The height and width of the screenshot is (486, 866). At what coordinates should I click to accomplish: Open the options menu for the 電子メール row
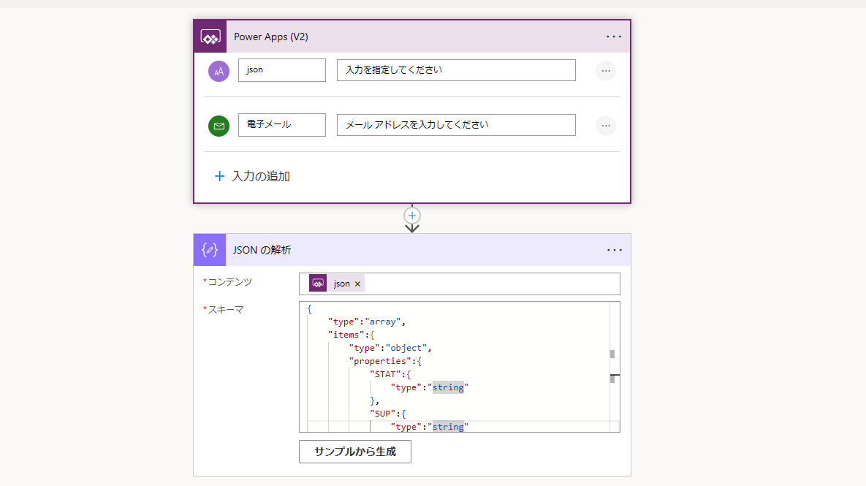605,125
